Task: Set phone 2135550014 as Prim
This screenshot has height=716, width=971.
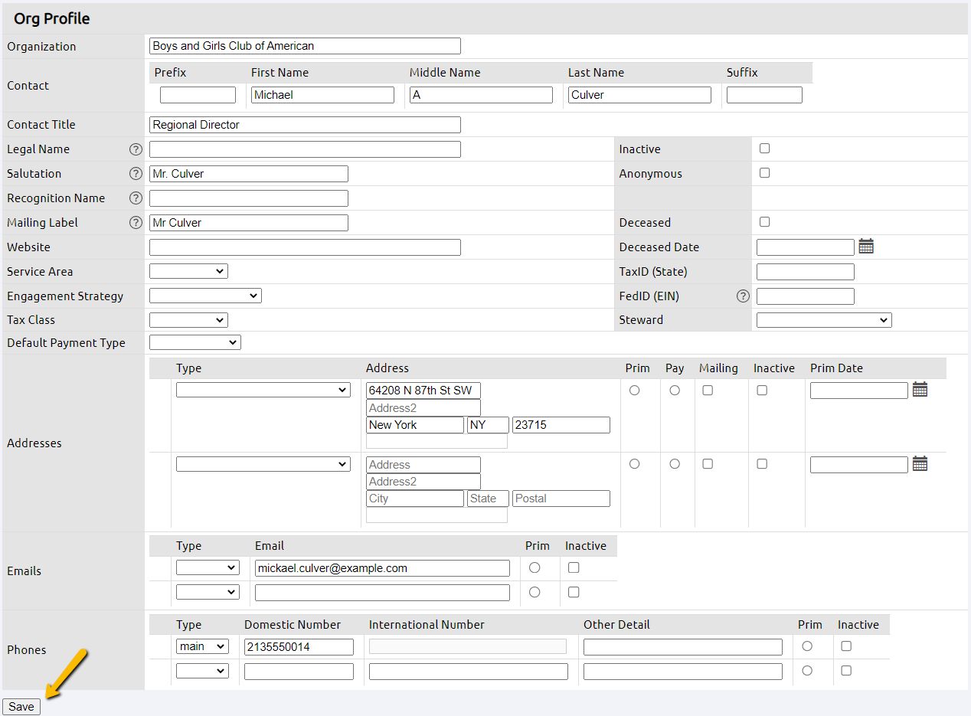Action: [807, 646]
